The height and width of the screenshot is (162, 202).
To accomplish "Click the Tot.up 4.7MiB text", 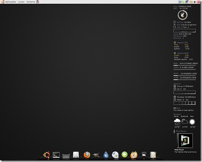I will (185, 86).
